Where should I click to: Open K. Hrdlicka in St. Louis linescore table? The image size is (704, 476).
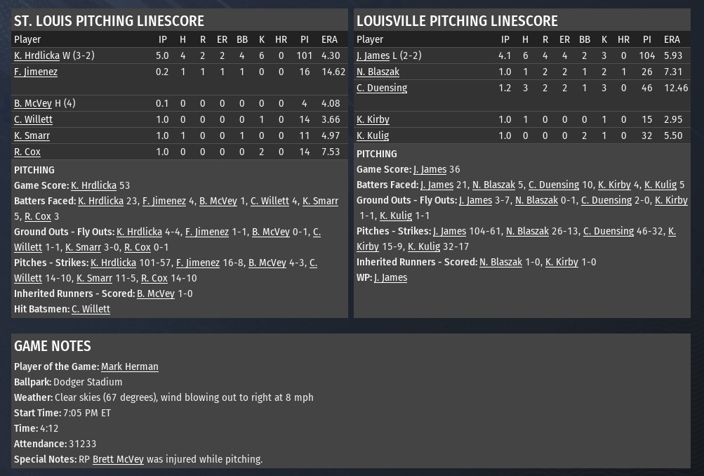coord(36,55)
